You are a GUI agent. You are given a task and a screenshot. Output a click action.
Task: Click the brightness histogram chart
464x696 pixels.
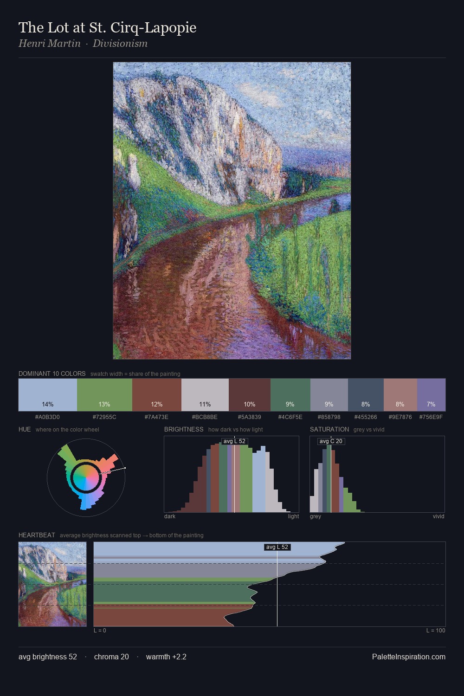click(x=232, y=474)
